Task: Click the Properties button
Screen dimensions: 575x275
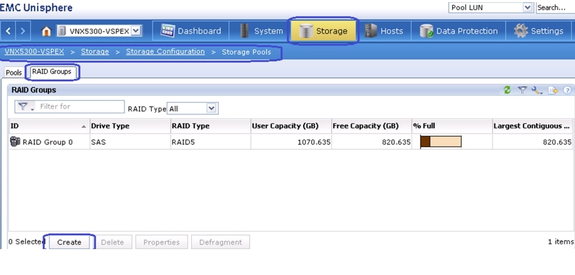Action: (x=161, y=242)
